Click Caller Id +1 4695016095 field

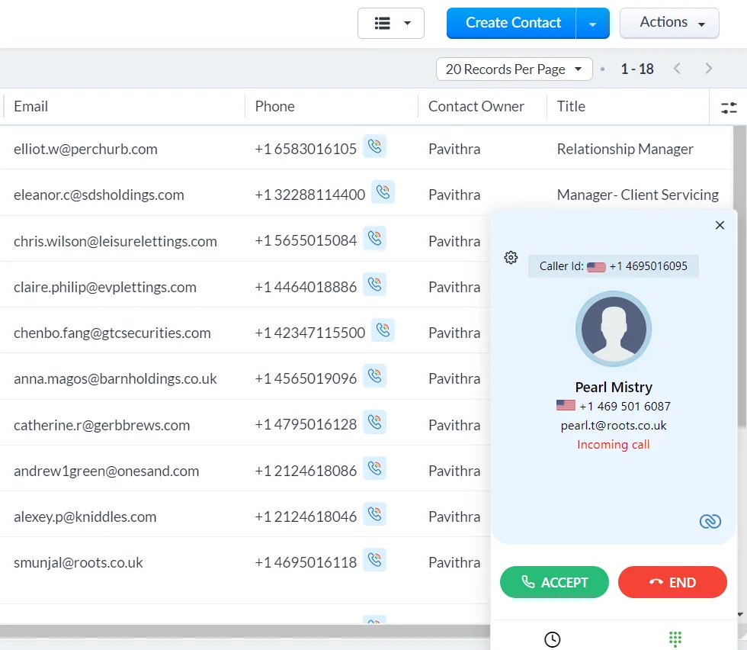click(x=613, y=266)
